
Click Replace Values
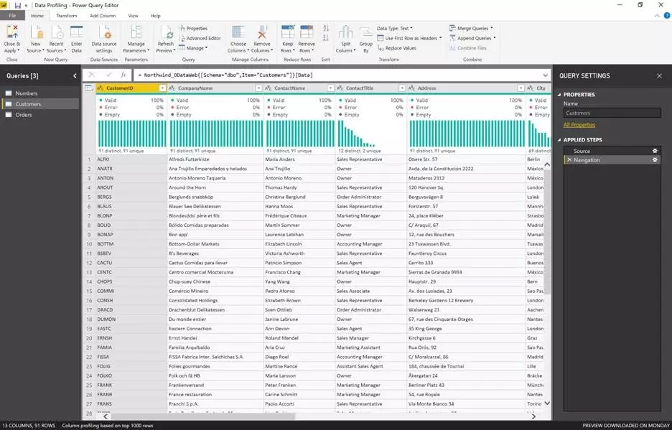[x=396, y=48]
